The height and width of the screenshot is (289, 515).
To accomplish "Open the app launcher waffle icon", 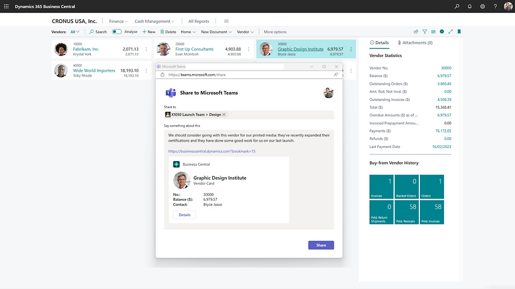I will [x=6, y=6].
